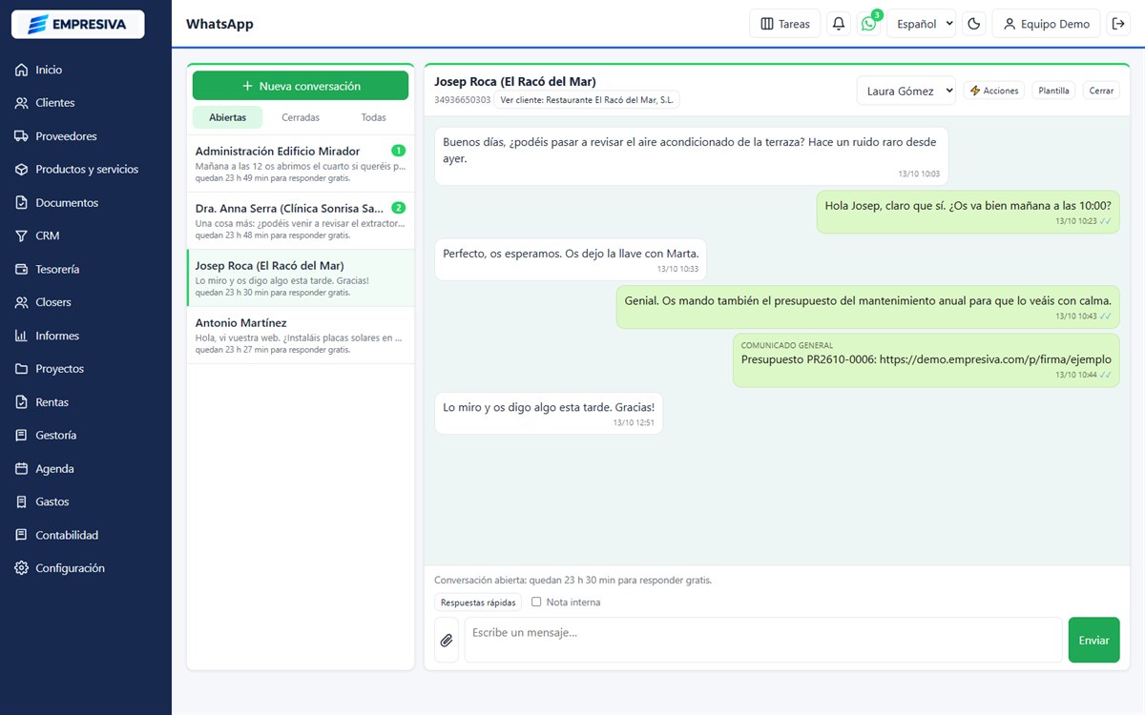This screenshot has width=1145, height=715.
Task: Open Clientes icon in sidebar
Action: click(21, 103)
